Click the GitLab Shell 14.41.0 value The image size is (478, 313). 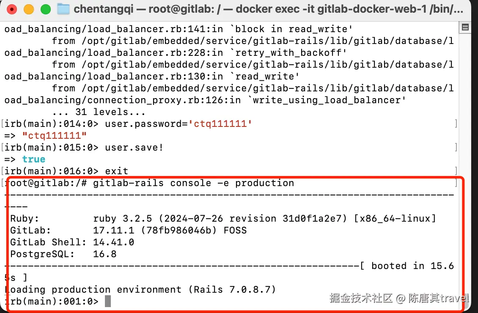(113, 242)
